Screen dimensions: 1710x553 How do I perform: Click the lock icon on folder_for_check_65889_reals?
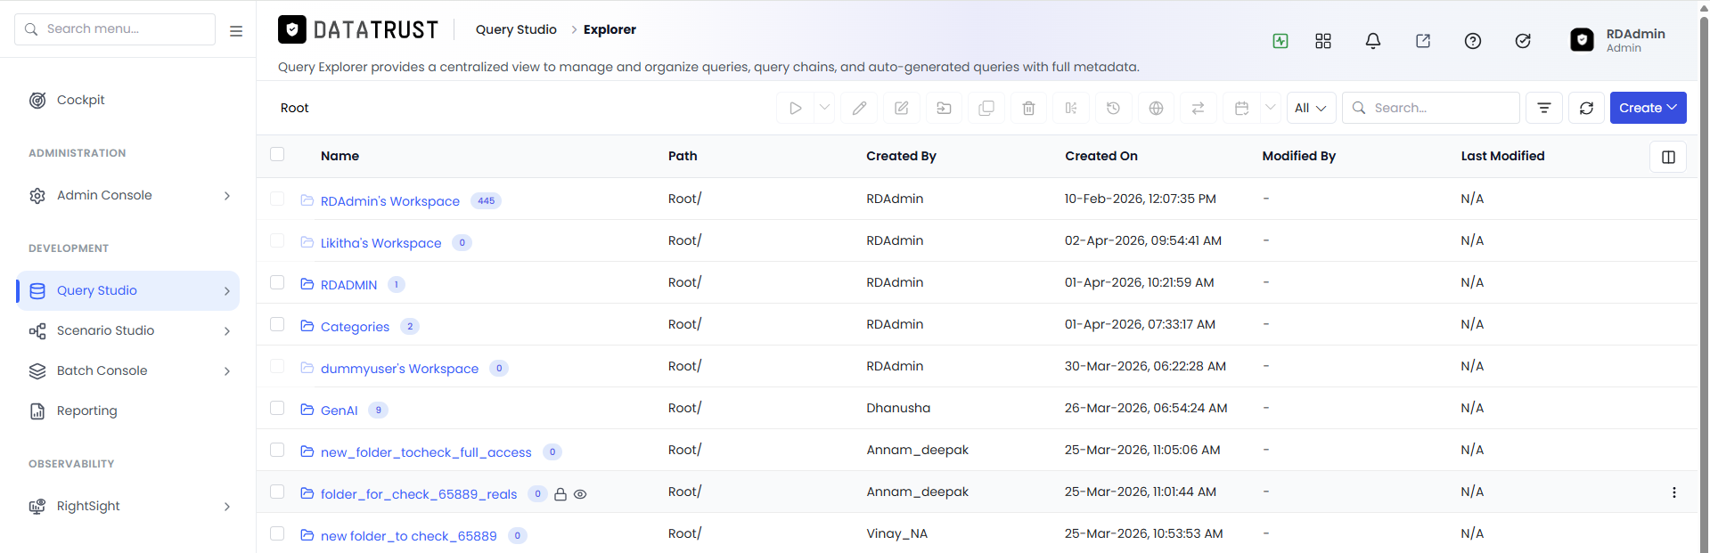pyautogui.click(x=560, y=494)
